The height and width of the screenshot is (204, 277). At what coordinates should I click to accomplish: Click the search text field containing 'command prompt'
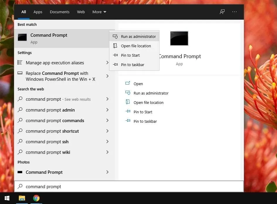(x=129, y=186)
